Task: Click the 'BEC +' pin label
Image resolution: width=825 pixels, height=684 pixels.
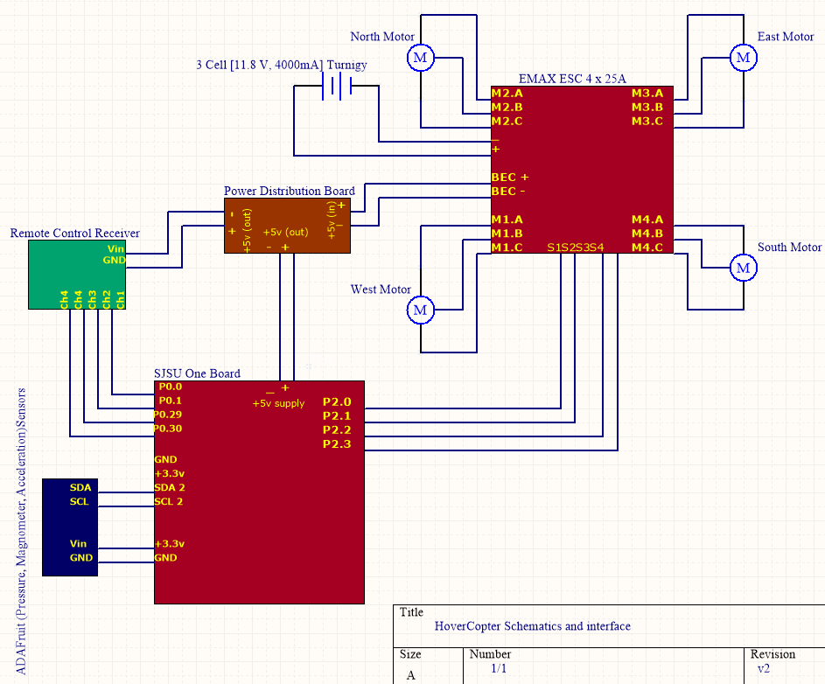Action: 510,178
